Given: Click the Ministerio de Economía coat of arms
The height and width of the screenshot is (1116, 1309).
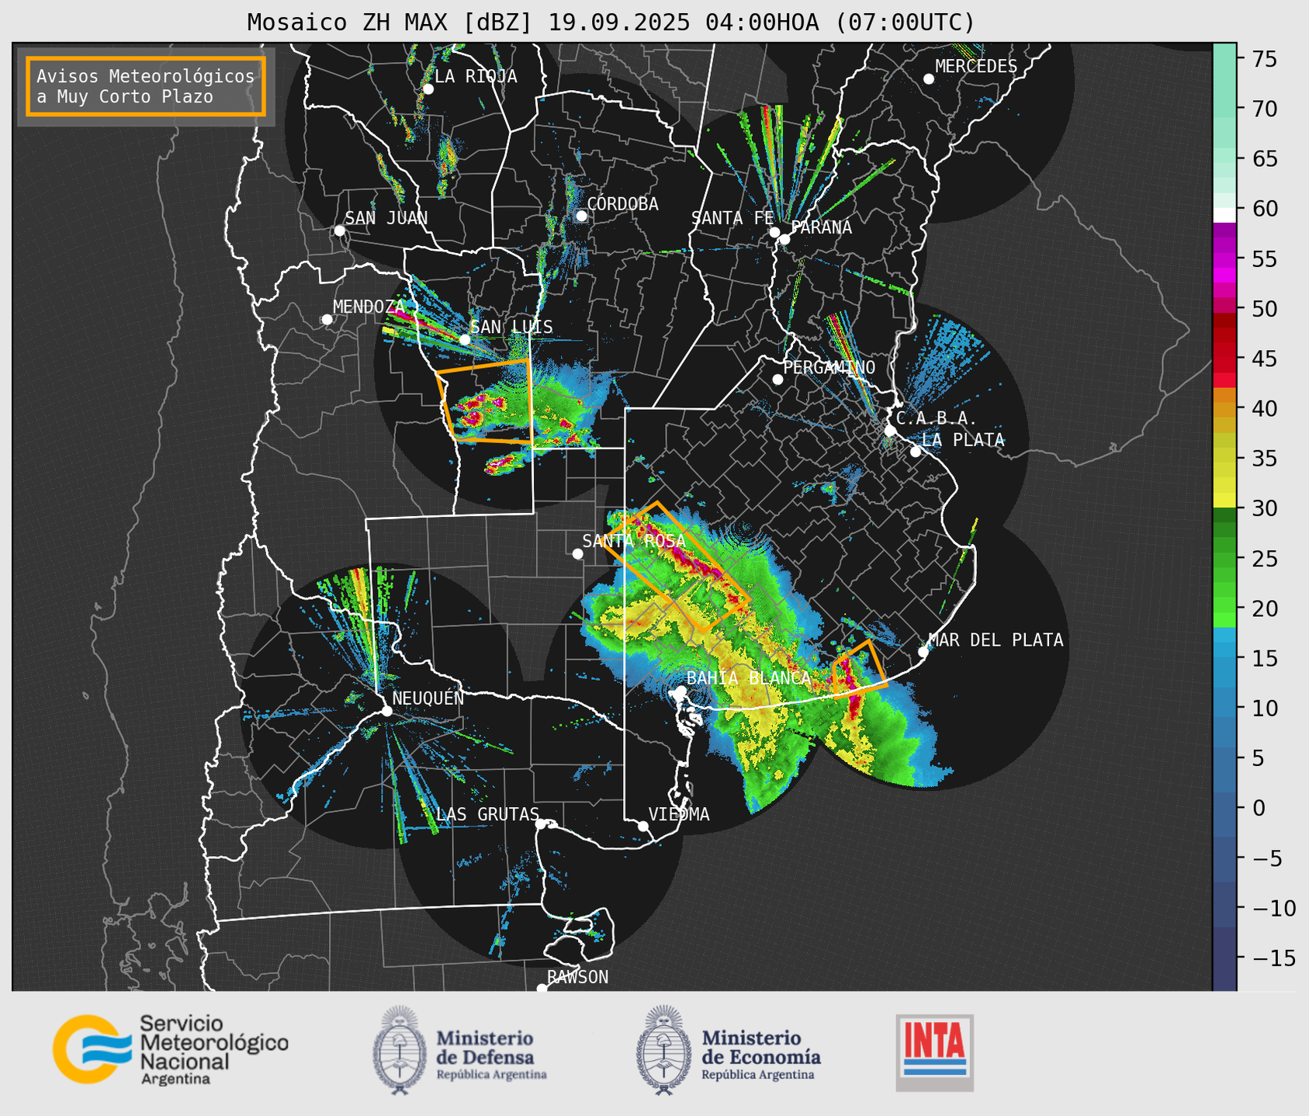Looking at the screenshot, I should (x=664, y=1050).
